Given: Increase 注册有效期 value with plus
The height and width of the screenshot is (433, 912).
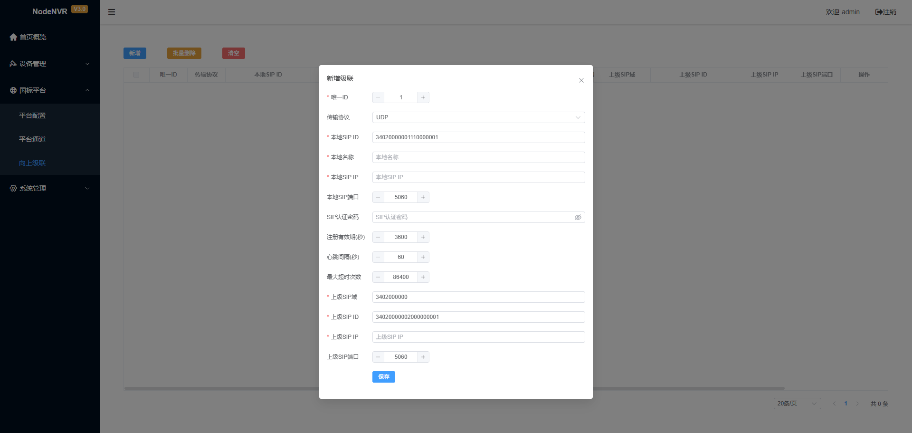Looking at the screenshot, I should [423, 237].
